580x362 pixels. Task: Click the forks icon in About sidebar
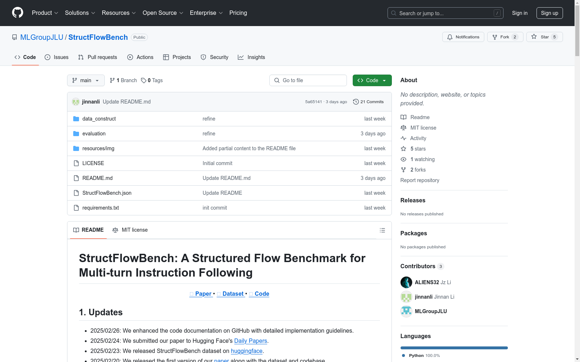(403, 170)
